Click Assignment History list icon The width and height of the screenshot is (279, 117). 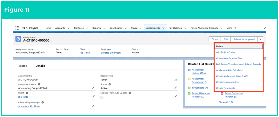(189, 70)
